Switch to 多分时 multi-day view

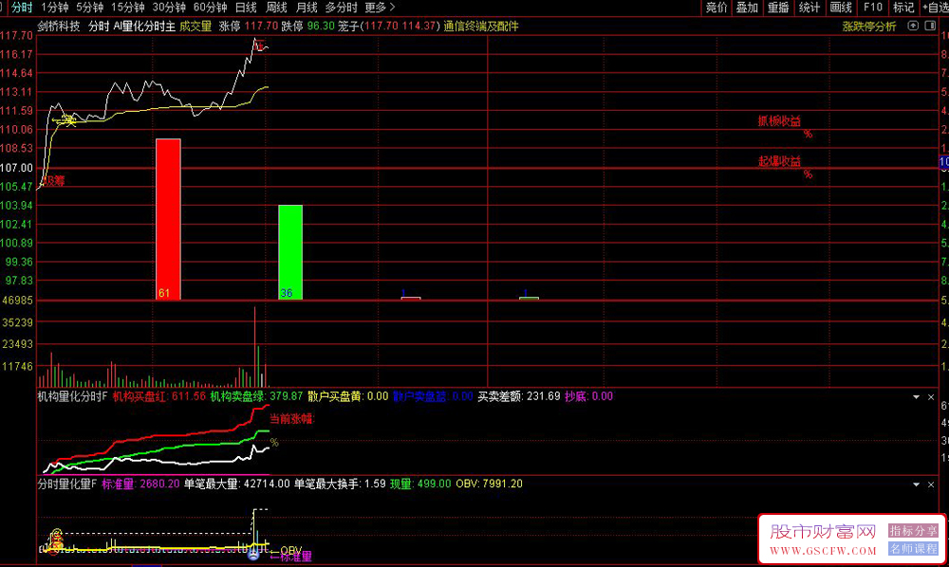[342, 8]
